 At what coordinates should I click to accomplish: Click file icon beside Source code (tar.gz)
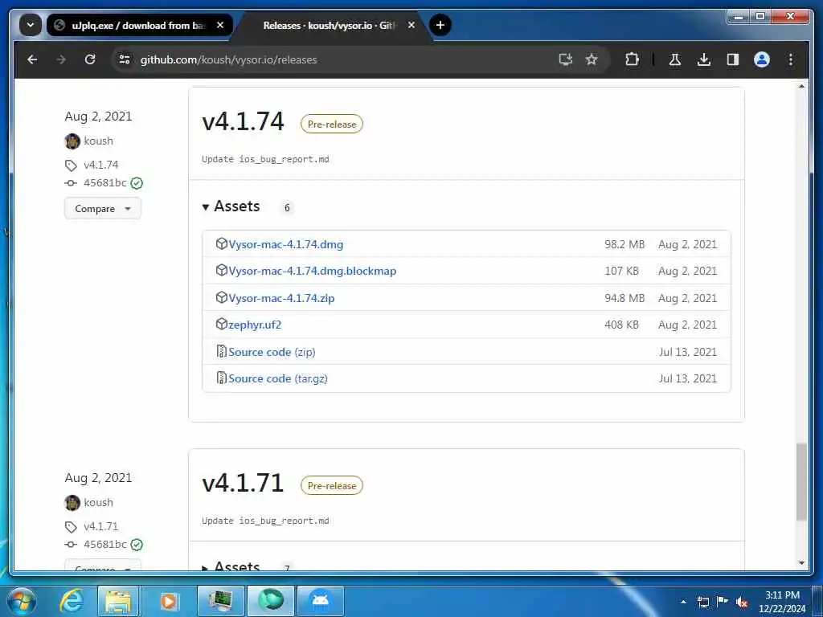(222, 378)
